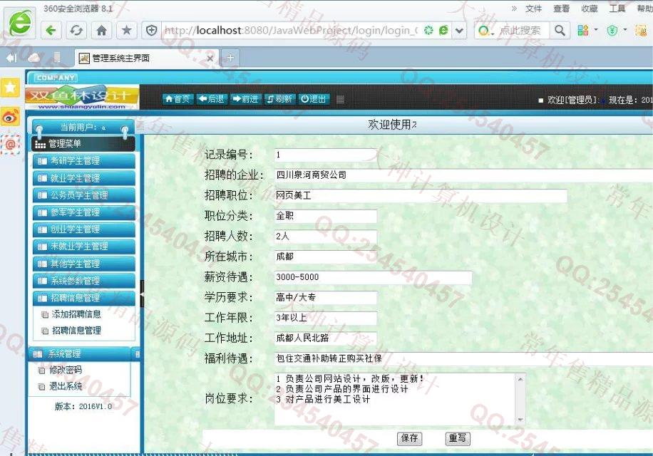Screen dimensions: 653x456
Task: Click the 保存 save button
Action: coord(409,438)
